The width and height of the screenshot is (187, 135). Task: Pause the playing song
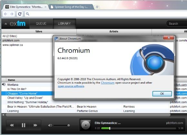point(24,125)
